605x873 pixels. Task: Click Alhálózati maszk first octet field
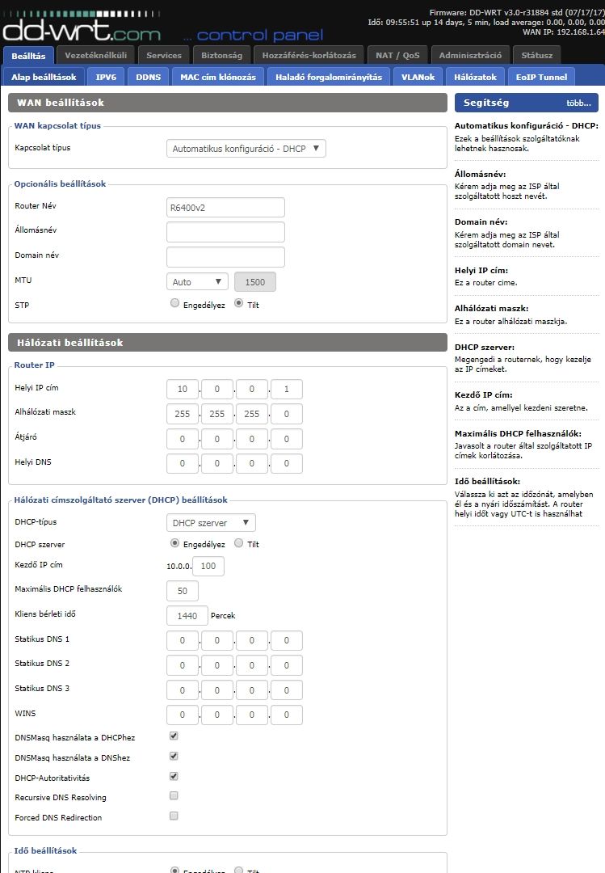(x=183, y=414)
